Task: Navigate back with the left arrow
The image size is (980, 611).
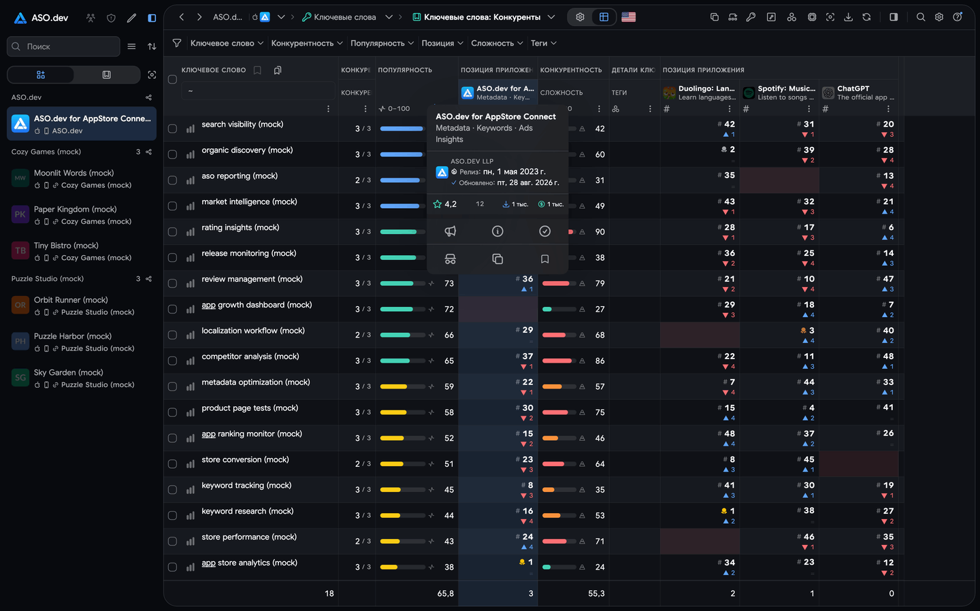Action: 182,17
